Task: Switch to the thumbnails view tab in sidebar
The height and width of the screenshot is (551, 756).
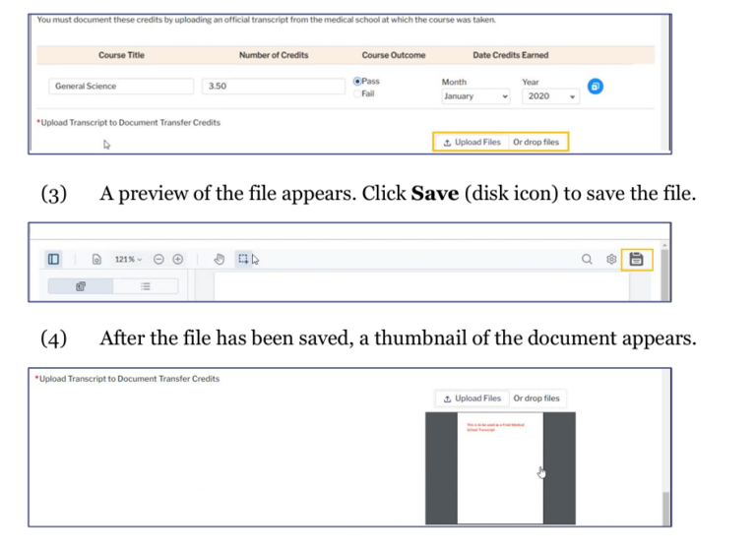Action: (81, 286)
